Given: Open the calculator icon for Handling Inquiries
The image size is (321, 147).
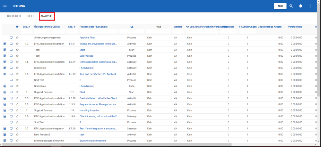Looking at the screenshot, I should click(x=5, y=110).
